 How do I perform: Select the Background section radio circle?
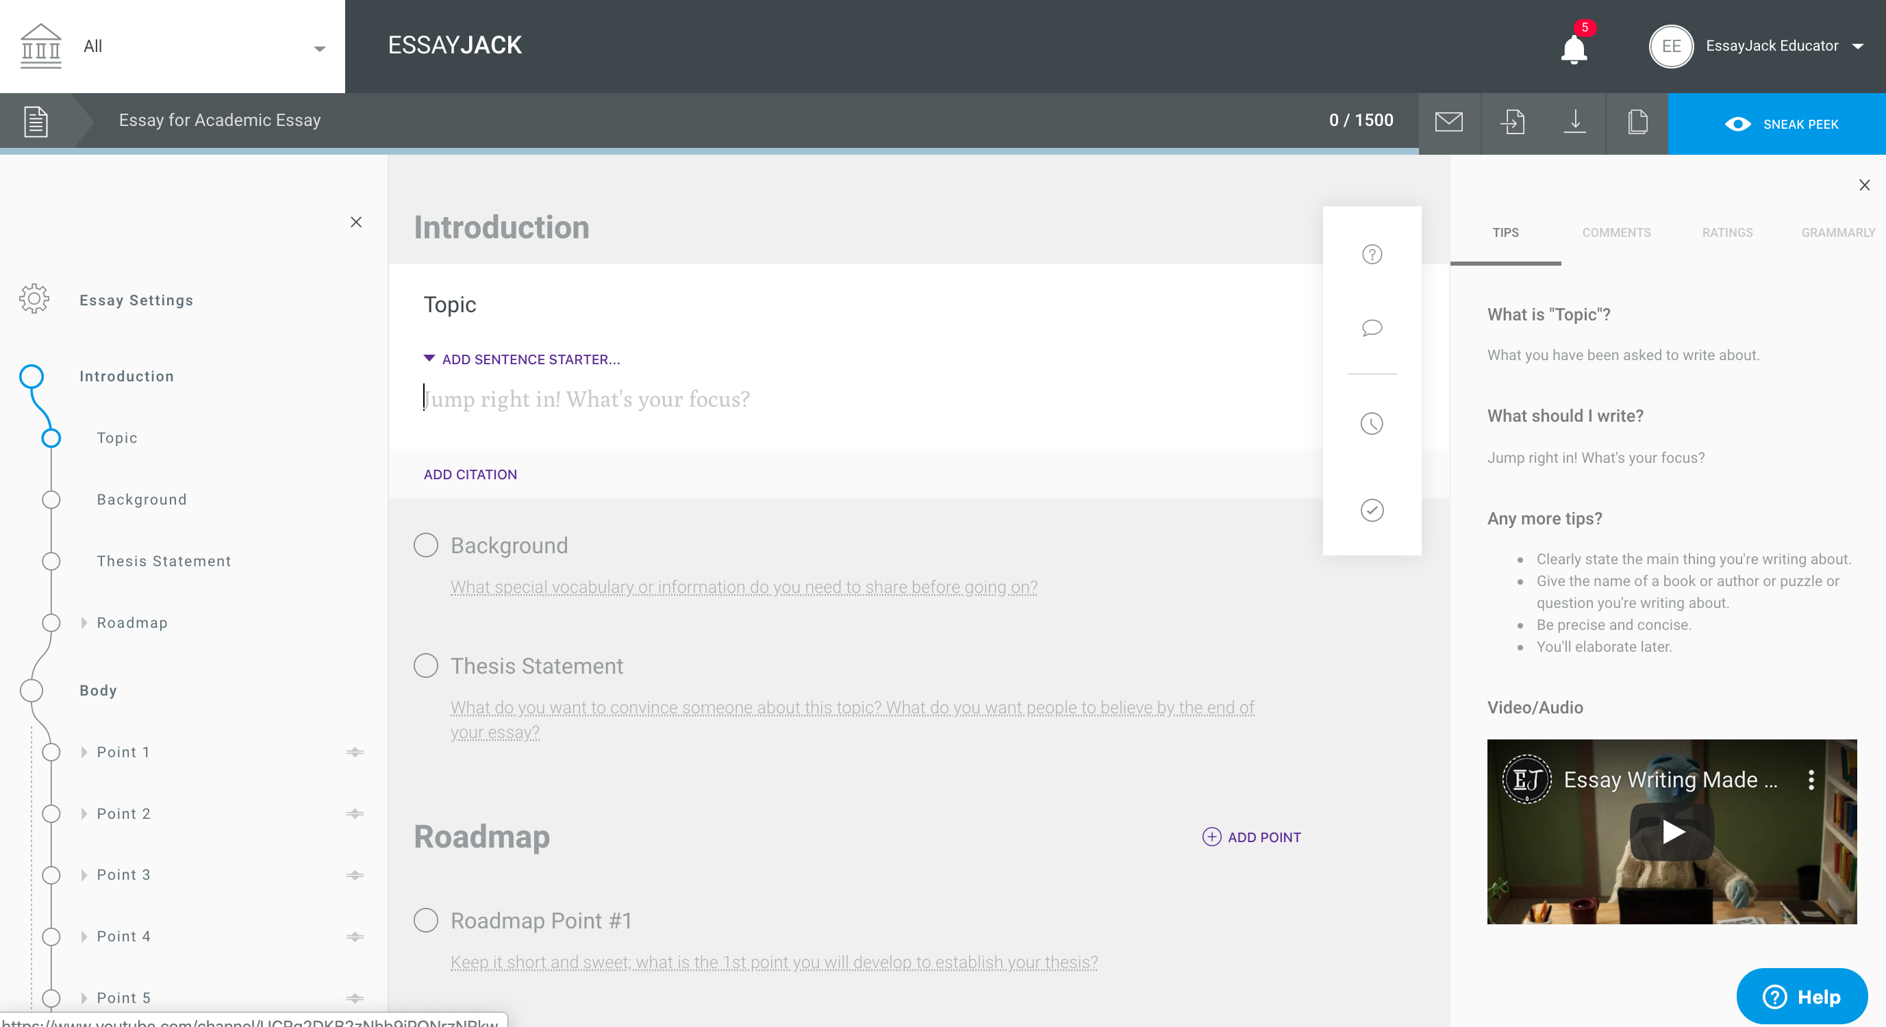425,546
